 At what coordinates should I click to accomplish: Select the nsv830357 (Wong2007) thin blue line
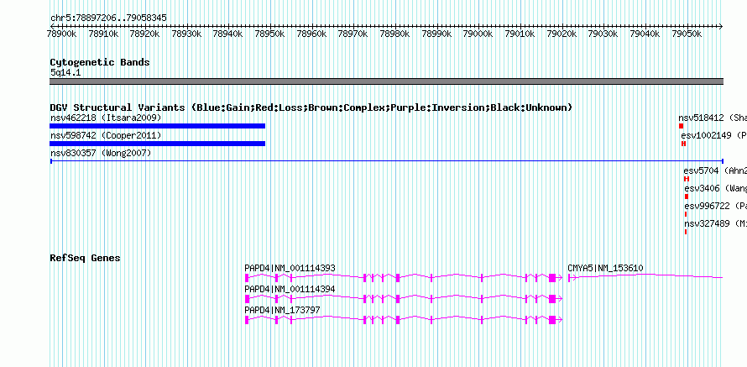(386, 161)
